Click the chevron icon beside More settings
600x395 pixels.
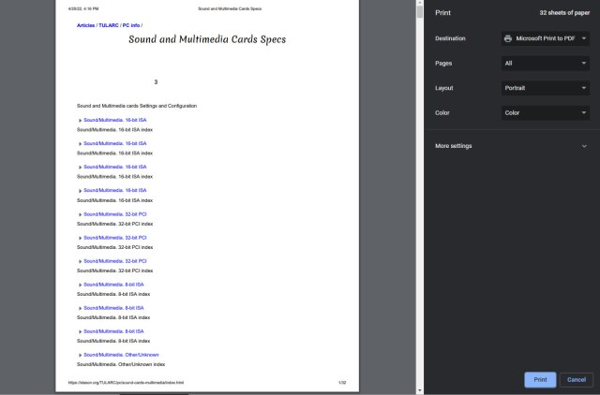[x=584, y=146]
